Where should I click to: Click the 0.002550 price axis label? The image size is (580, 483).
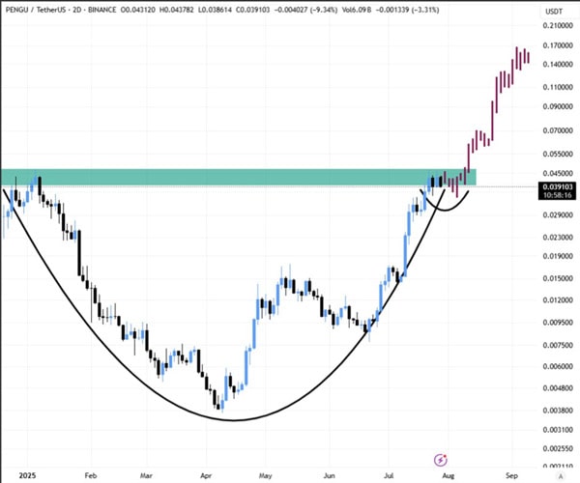pos(558,448)
